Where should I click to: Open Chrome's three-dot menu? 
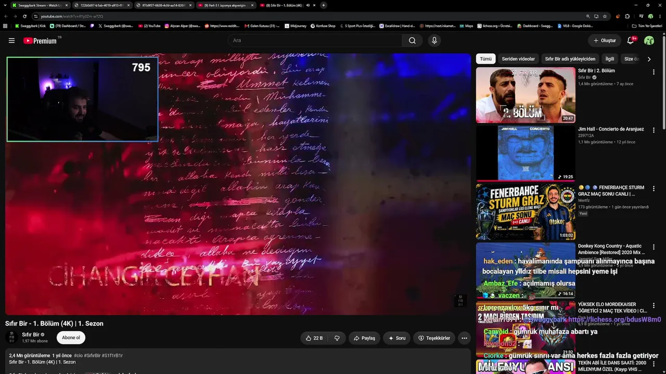(x=659, y=16)
